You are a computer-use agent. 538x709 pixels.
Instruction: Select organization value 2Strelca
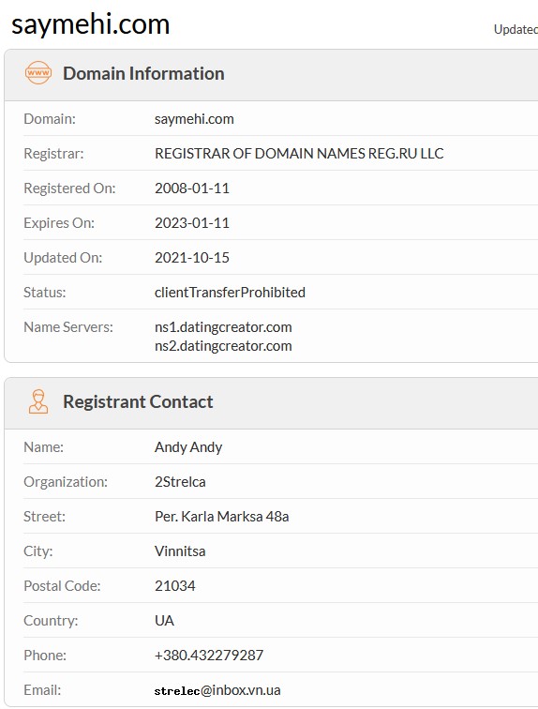tap(180, 482)
